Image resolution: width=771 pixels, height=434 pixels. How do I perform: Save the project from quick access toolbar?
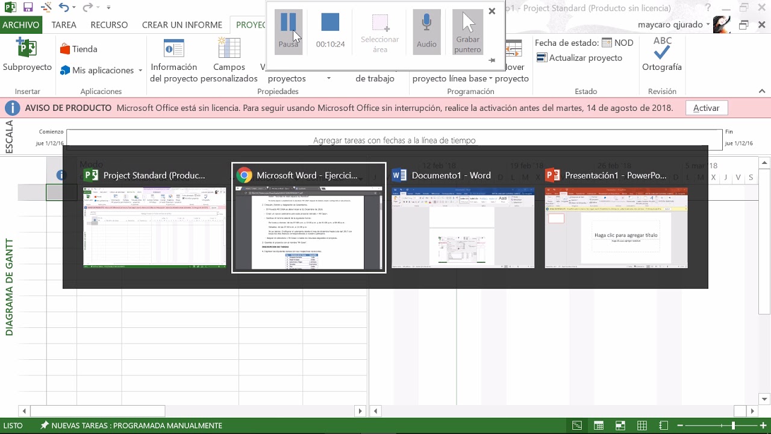28,8
